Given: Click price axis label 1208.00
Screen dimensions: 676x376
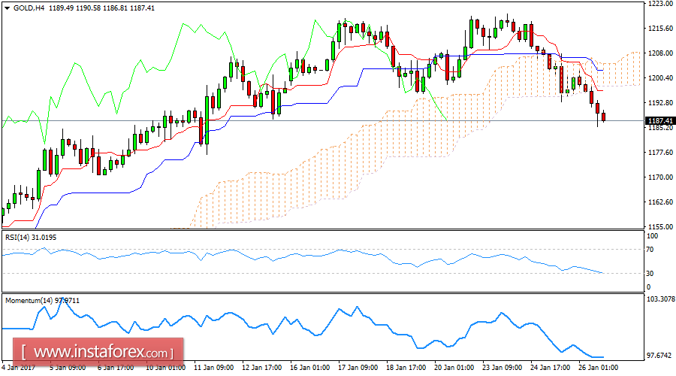Looking at the screenshot, I should click(661, 53).
